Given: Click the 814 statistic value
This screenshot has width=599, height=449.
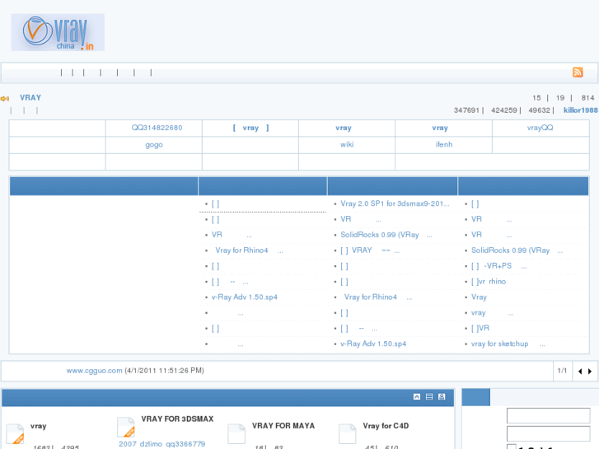Looking at the screenshot, I should tap(588, 98).
